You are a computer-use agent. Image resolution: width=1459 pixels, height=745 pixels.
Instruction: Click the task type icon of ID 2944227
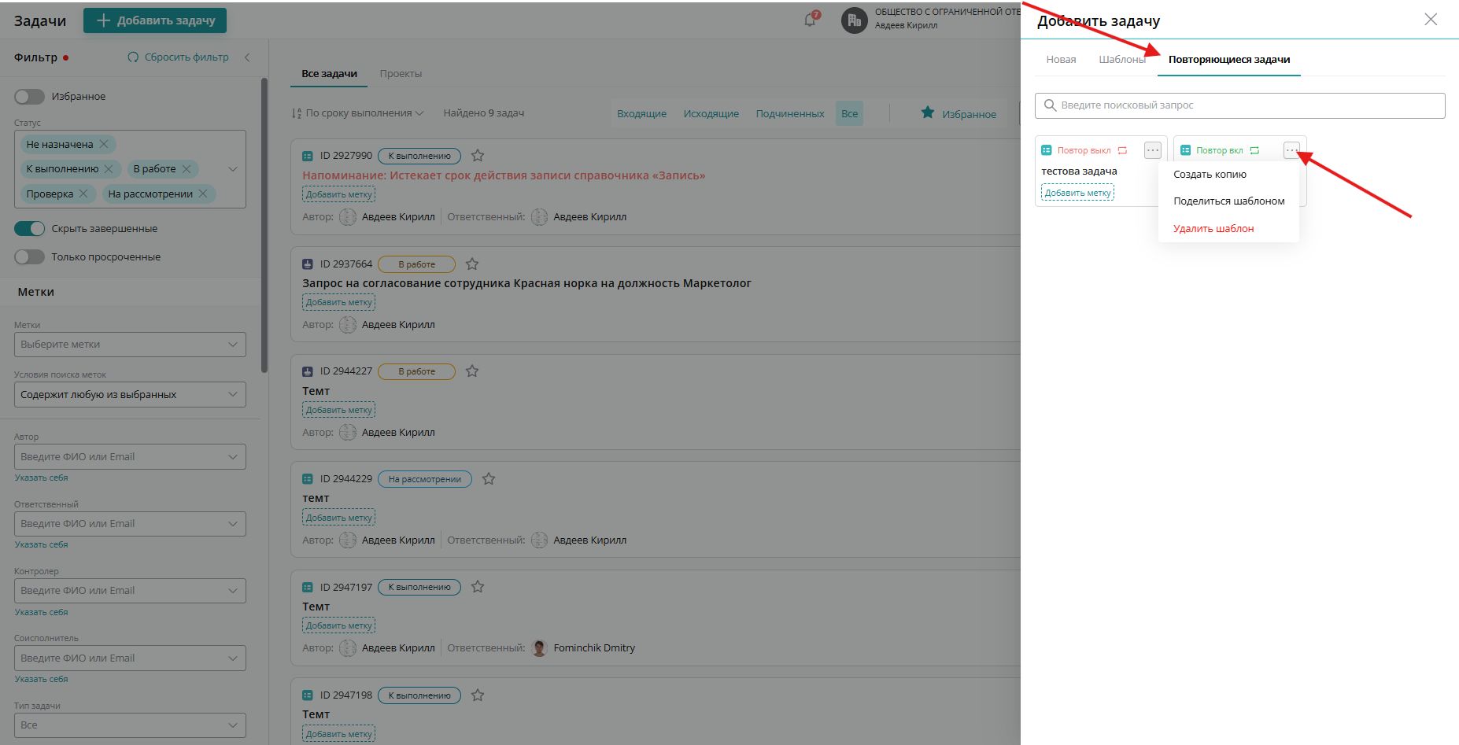coord(308,371)
